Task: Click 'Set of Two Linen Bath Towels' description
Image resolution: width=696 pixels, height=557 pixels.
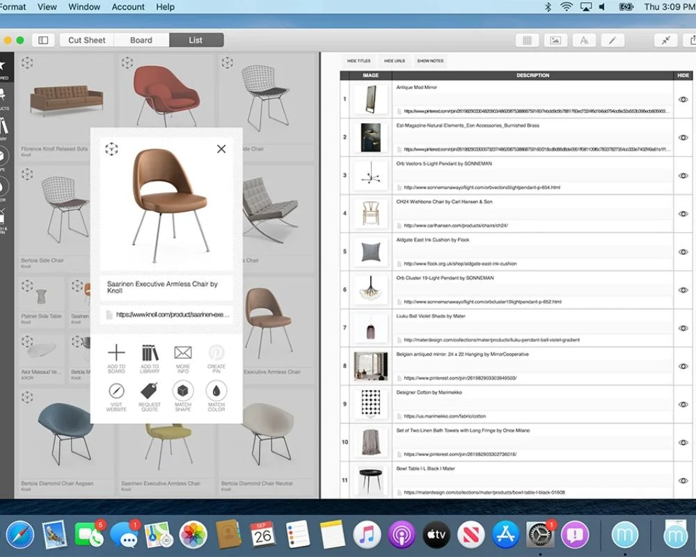Action: (463, 430)
